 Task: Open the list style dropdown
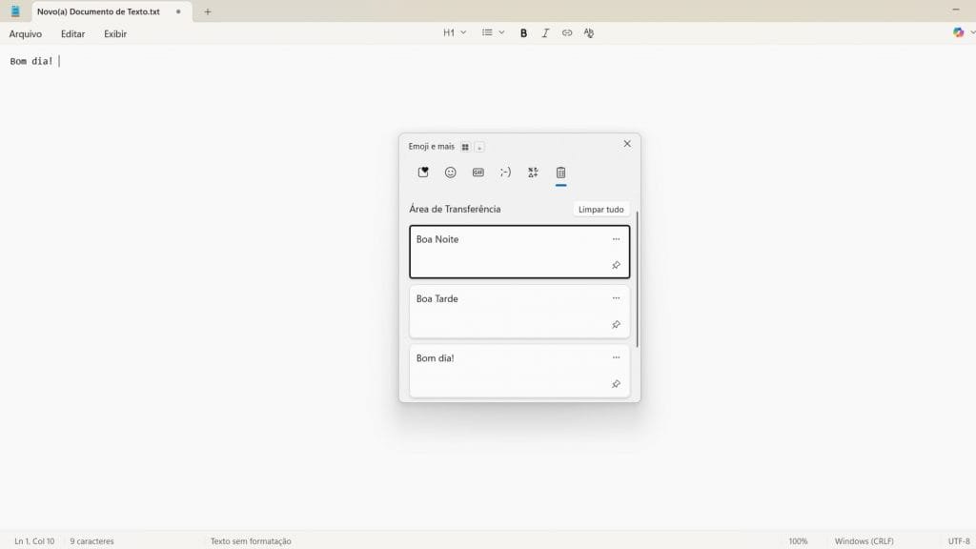pyautogui.click(x=493, y=32)
